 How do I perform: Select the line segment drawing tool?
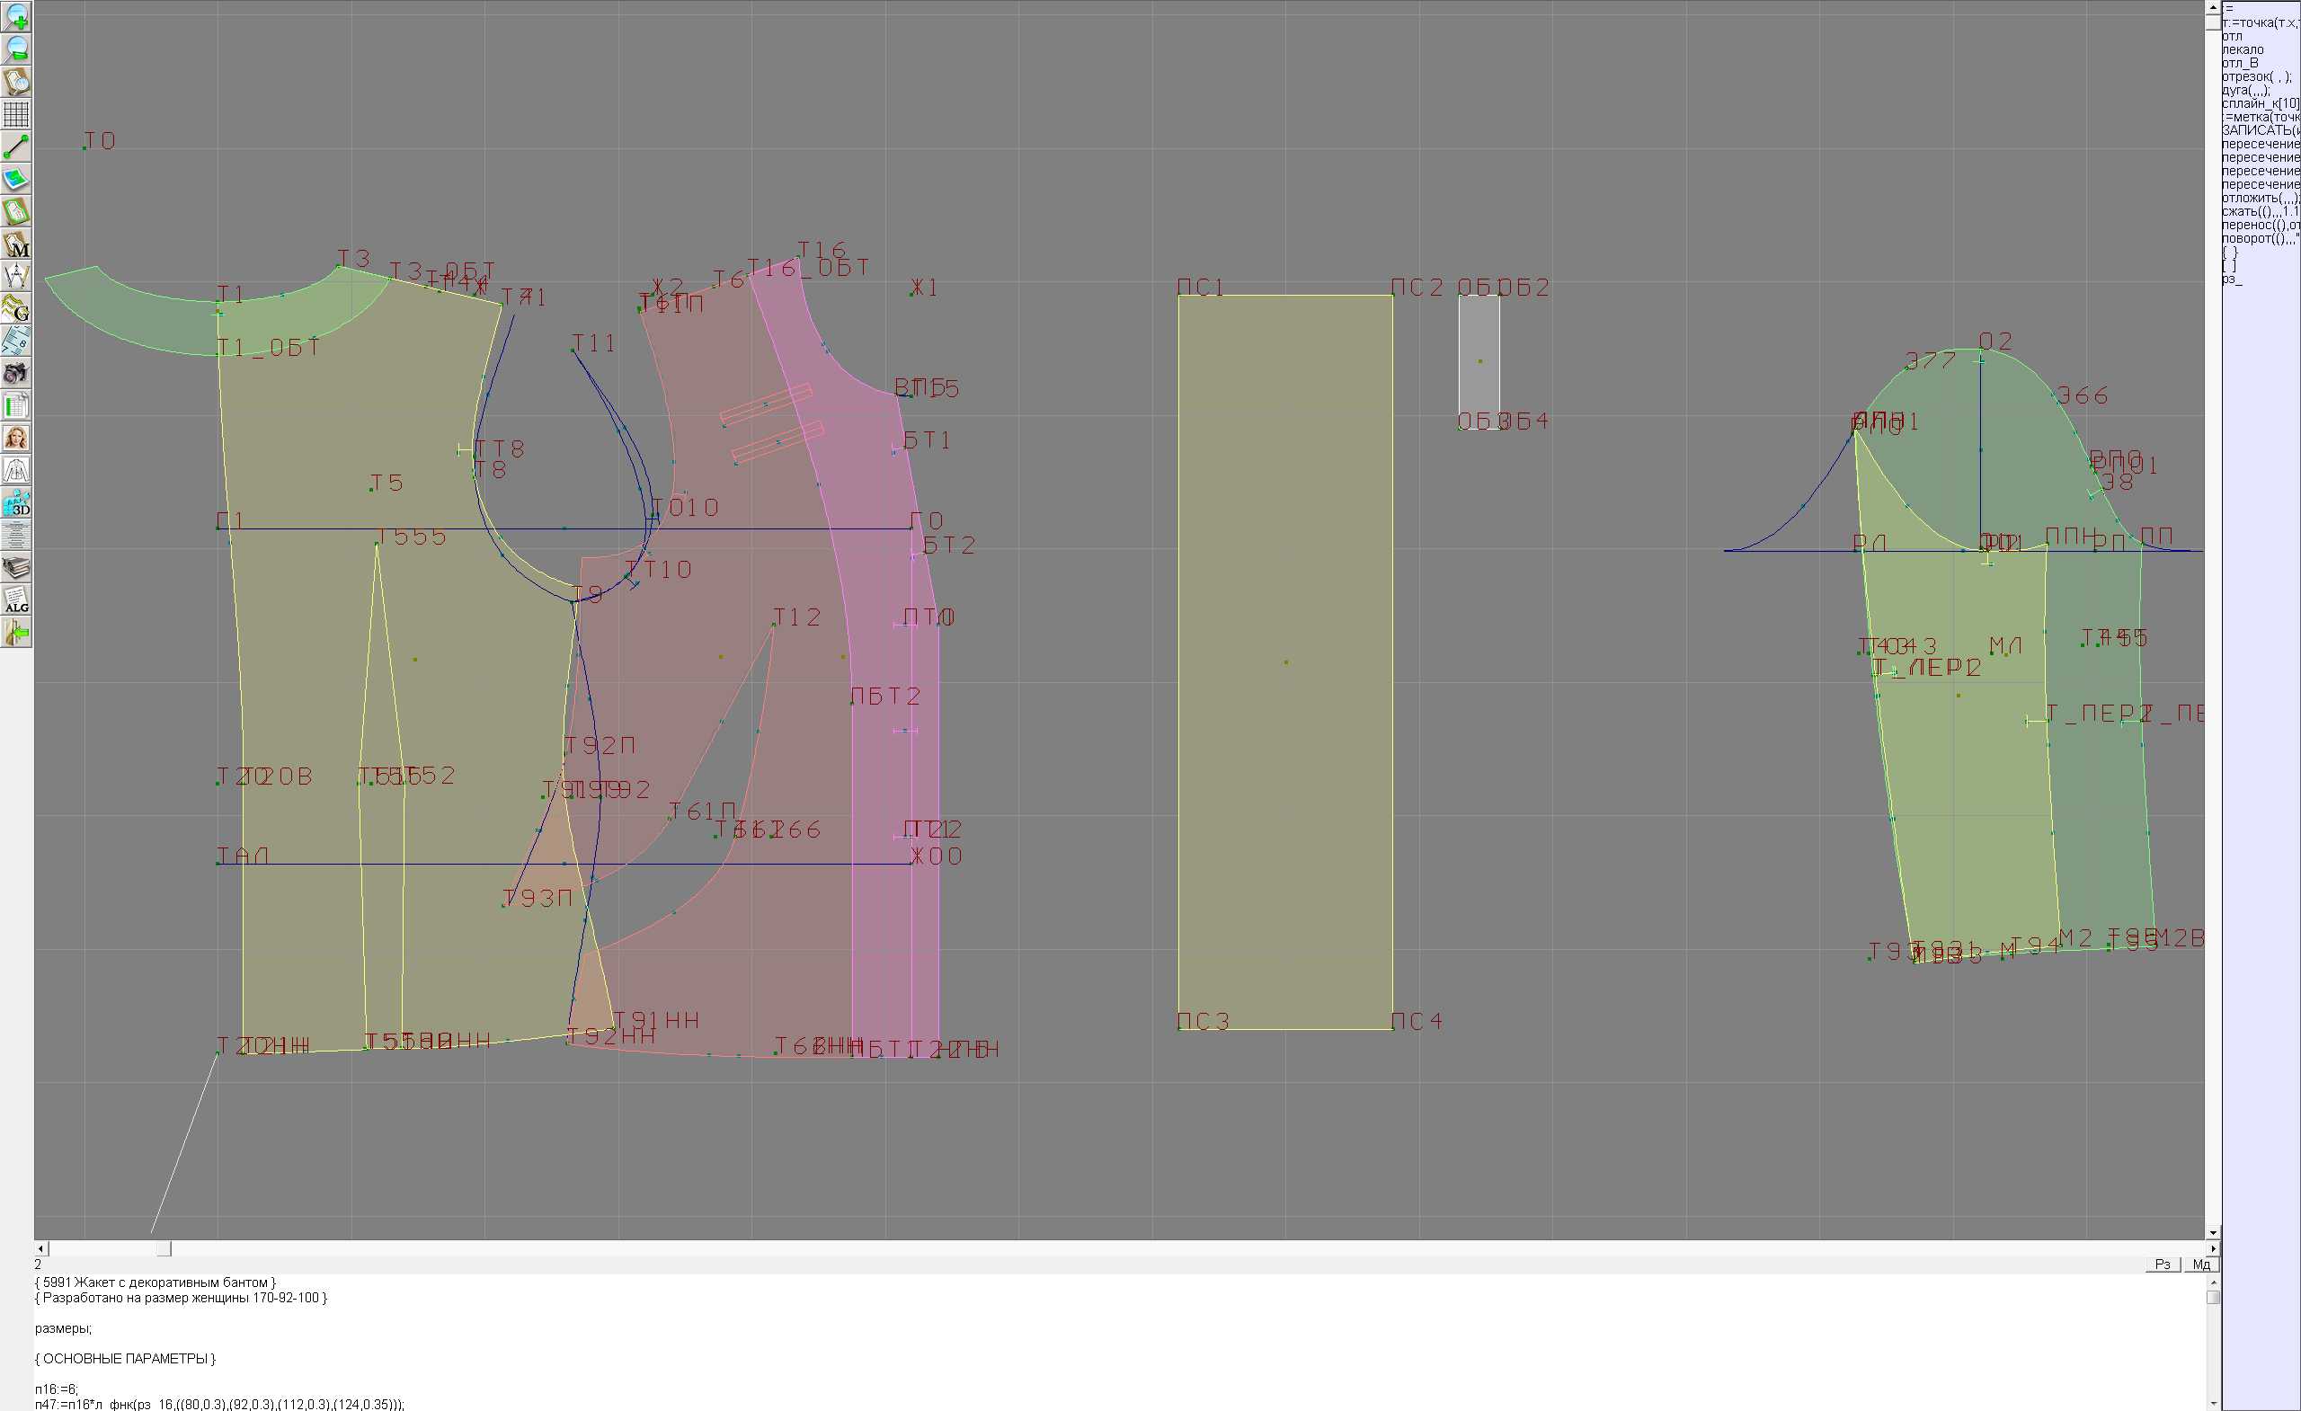(16, 146)
